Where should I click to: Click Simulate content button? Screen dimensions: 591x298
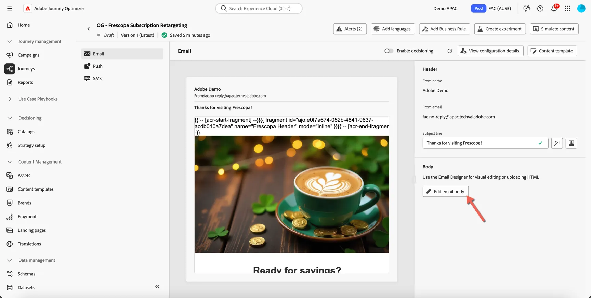[554, 29]
